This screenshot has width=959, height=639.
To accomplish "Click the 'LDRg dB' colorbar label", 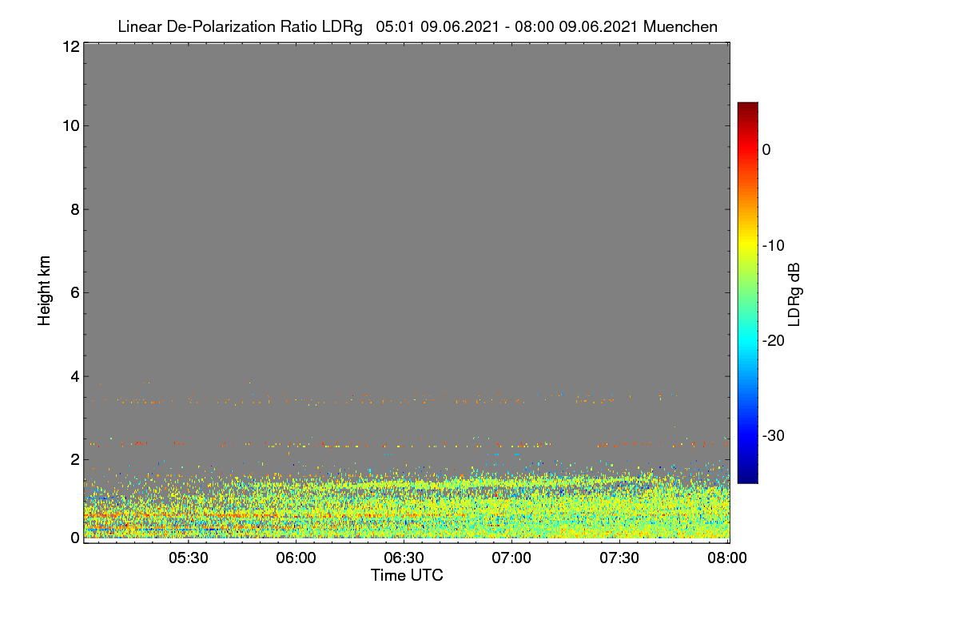I will coord(794,292).
